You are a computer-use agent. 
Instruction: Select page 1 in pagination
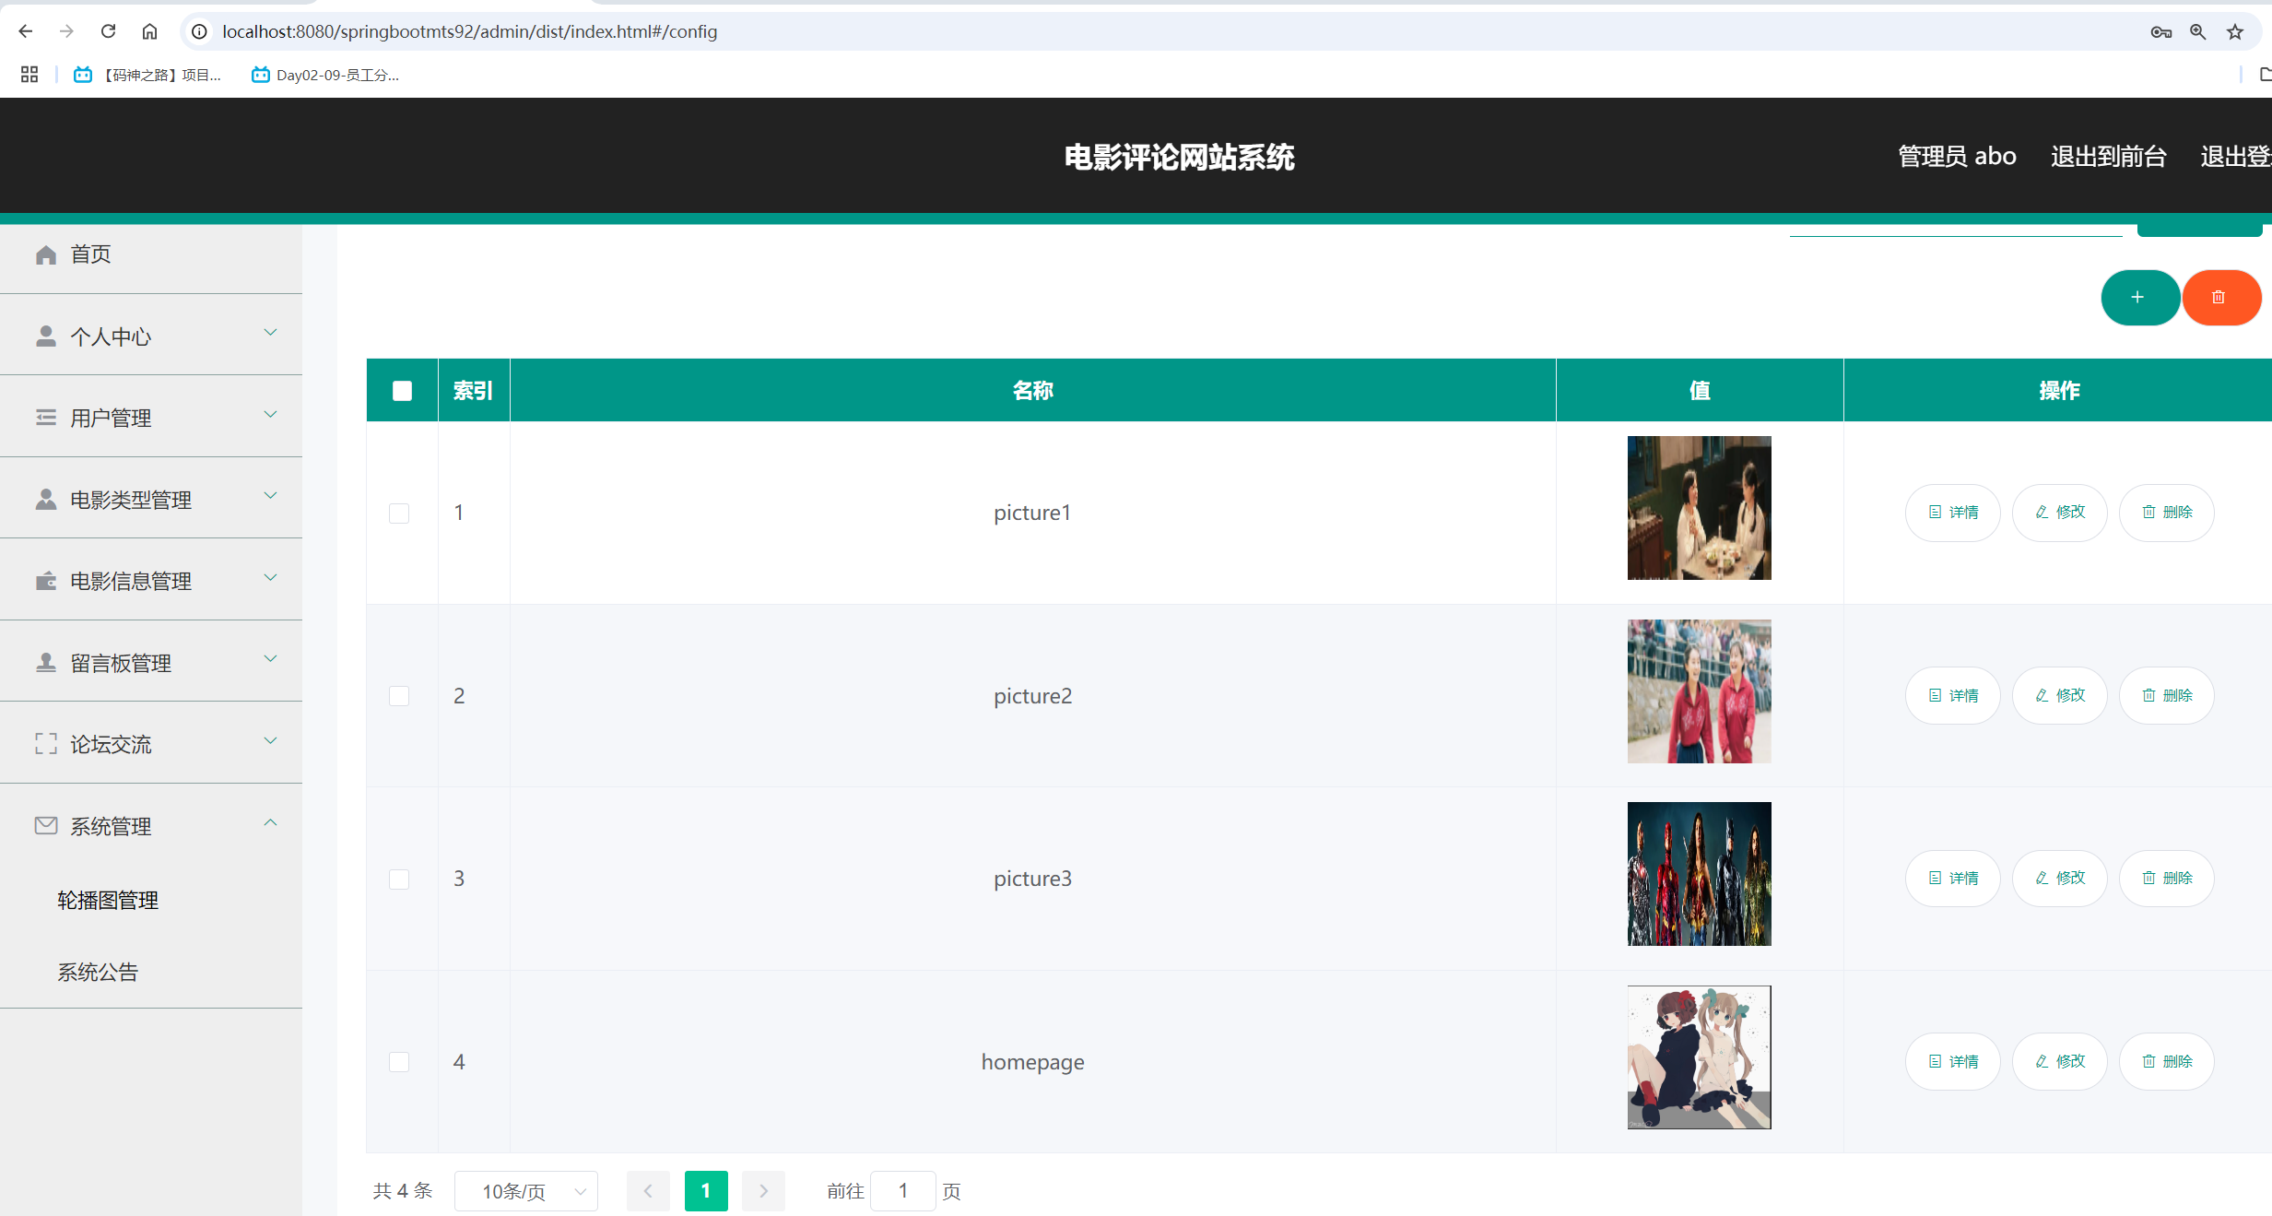[x=706, y=1191]
